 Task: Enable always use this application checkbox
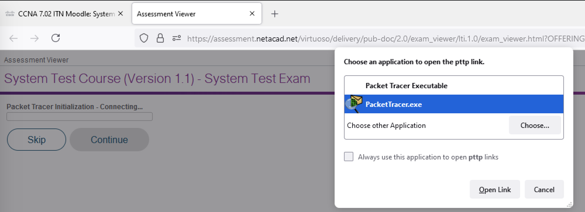348,157
